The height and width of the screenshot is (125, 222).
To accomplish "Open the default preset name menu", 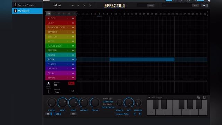I will point(57,5).
